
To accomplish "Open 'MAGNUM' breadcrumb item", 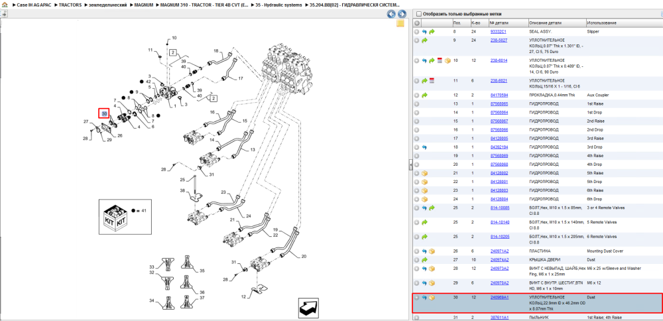I will 144,5.
